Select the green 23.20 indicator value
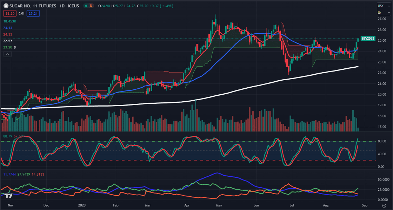The image size is (393, 210). click(7, 47)
